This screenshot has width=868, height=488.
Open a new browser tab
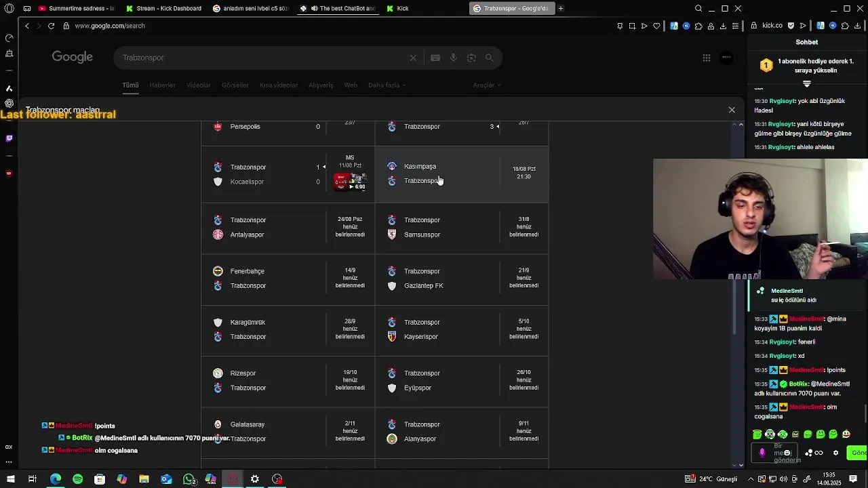tap(561, 9)
